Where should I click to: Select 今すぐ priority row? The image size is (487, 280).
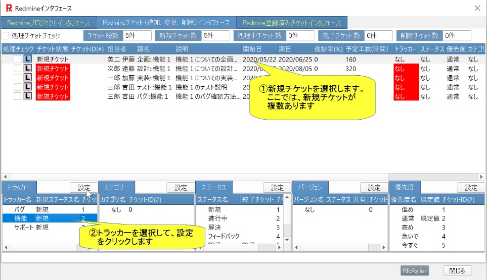click(437, 245)
